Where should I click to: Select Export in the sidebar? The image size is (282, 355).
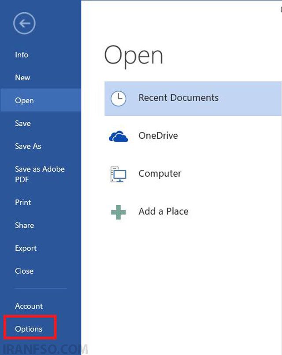click(26, 248)
